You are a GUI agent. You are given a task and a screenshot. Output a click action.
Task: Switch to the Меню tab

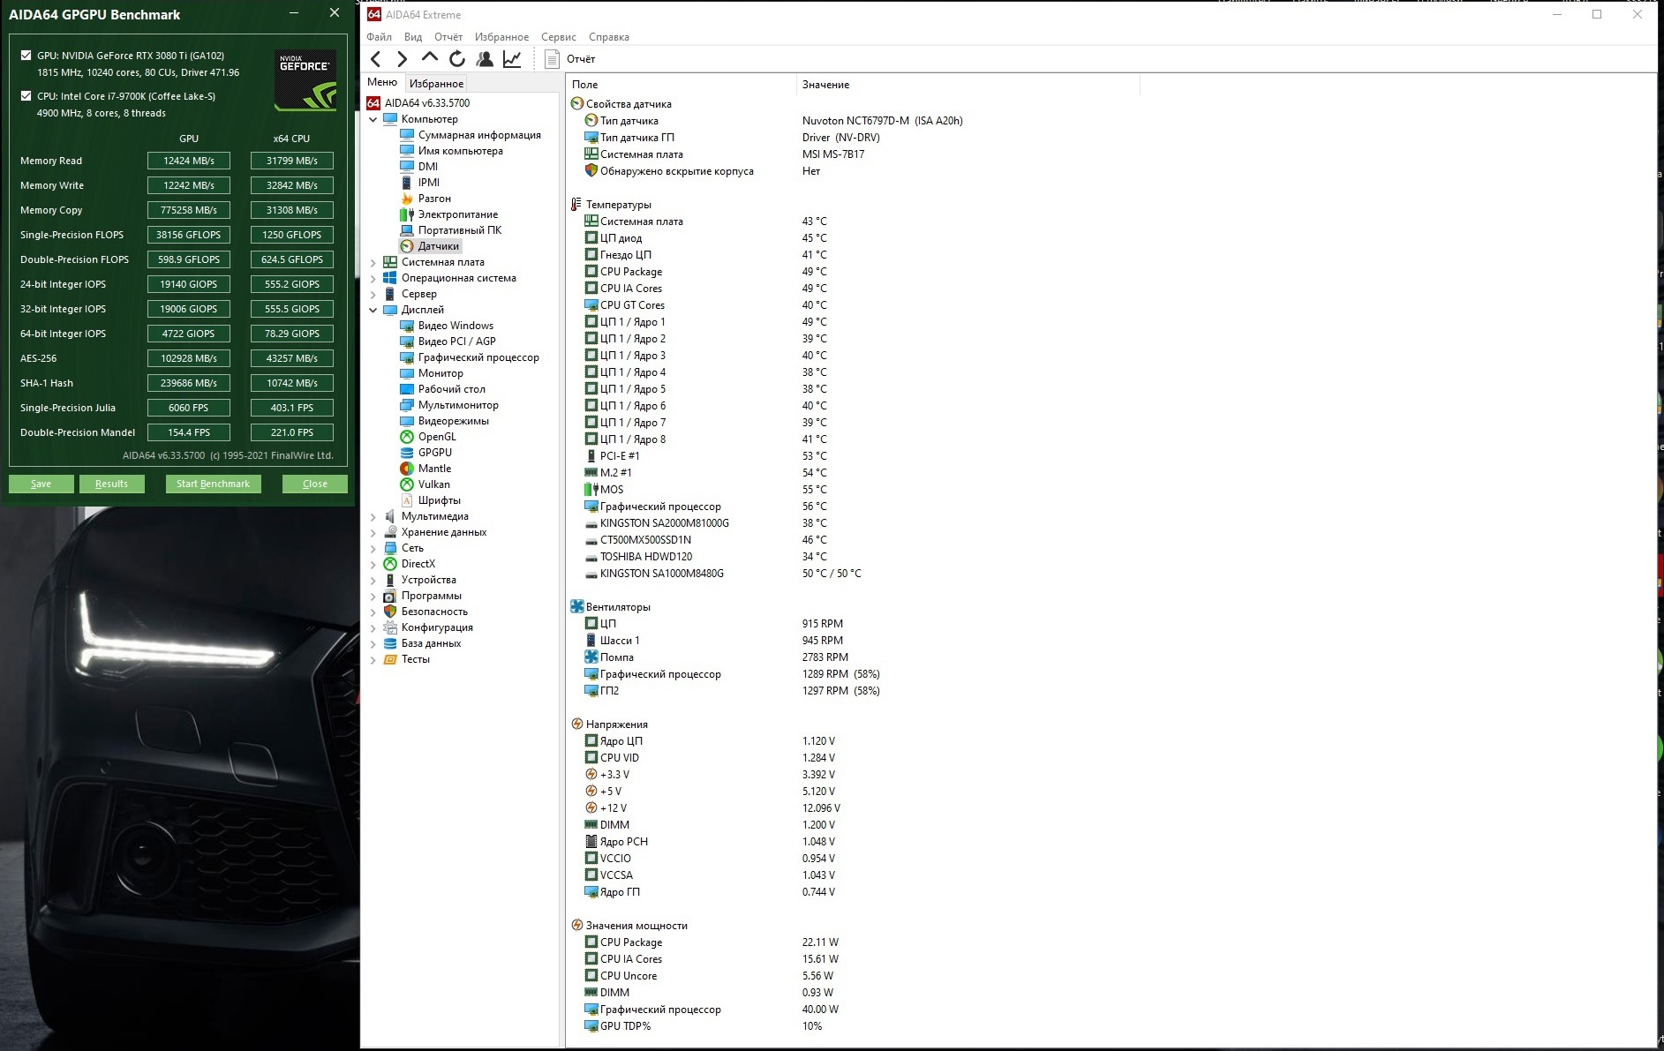382,82
